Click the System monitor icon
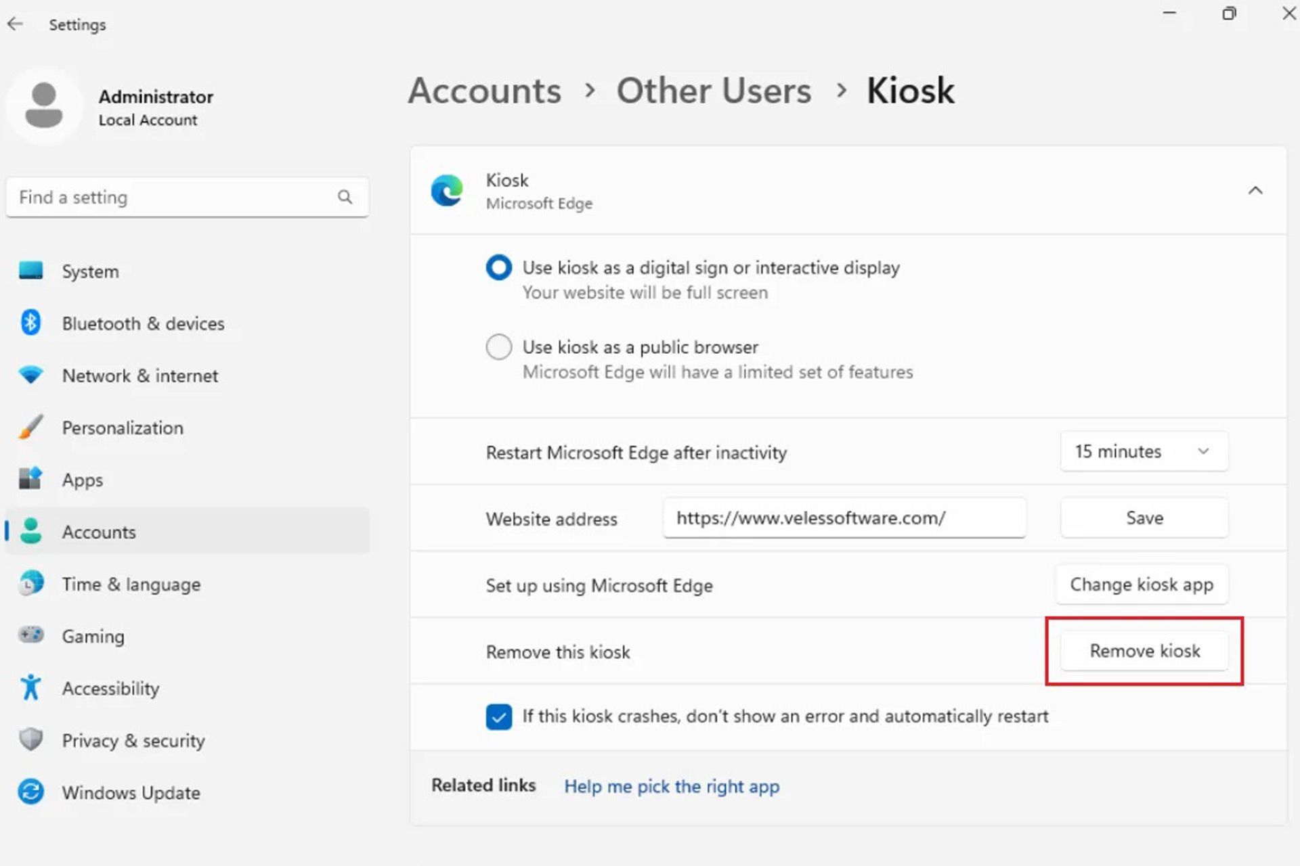The width and height of the screenshot is (1300, 866). tap(30, 271)
